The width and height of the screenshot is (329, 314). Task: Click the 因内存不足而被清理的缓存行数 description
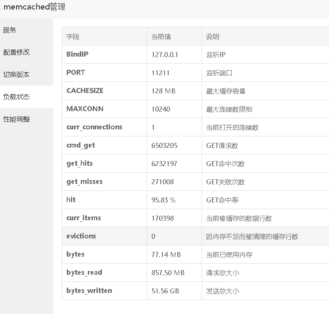(x=252, y=236)
